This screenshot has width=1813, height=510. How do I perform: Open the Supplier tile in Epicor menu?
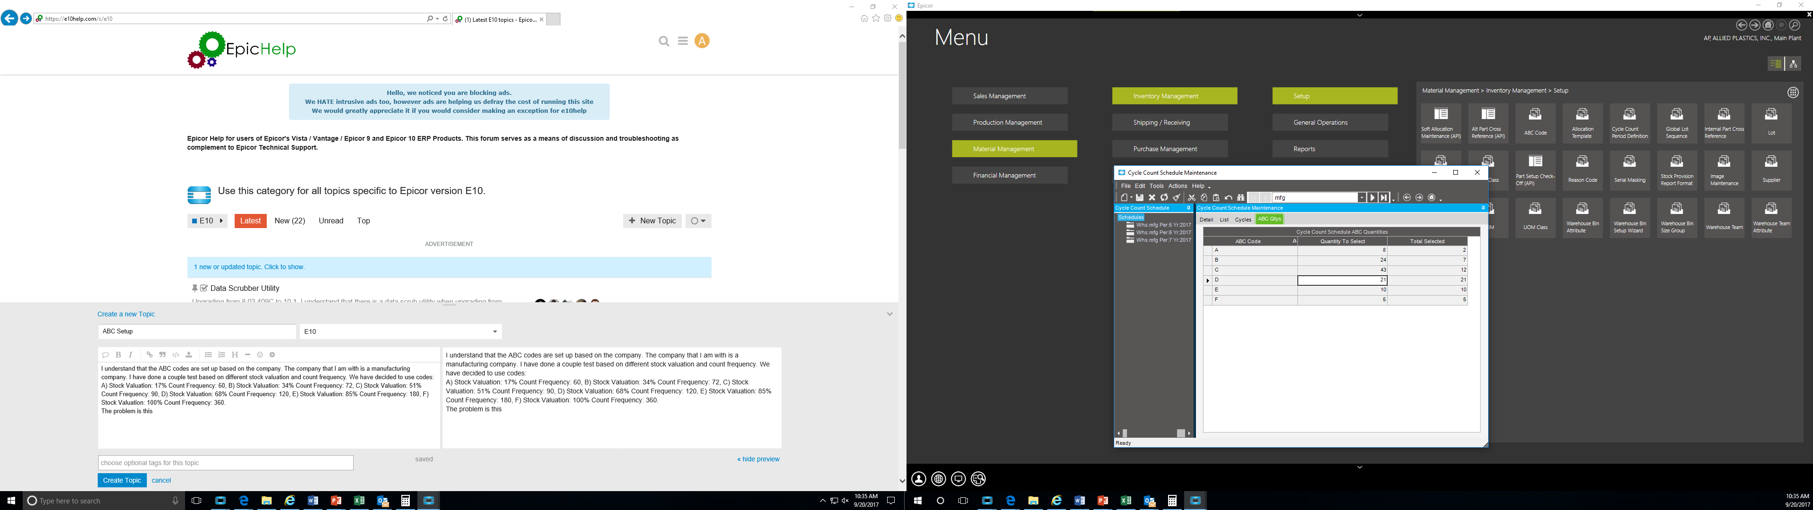(1771, 170)
